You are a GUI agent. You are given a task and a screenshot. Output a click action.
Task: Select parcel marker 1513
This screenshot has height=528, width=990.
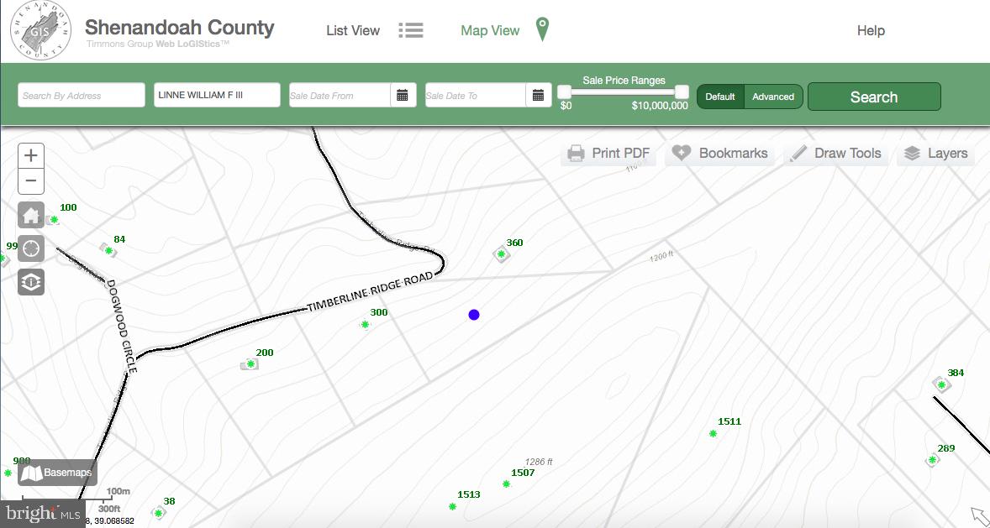(453, 506)
